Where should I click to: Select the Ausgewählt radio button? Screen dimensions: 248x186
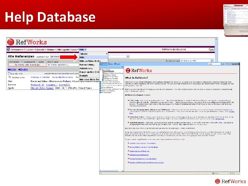[x=22, y=62]
